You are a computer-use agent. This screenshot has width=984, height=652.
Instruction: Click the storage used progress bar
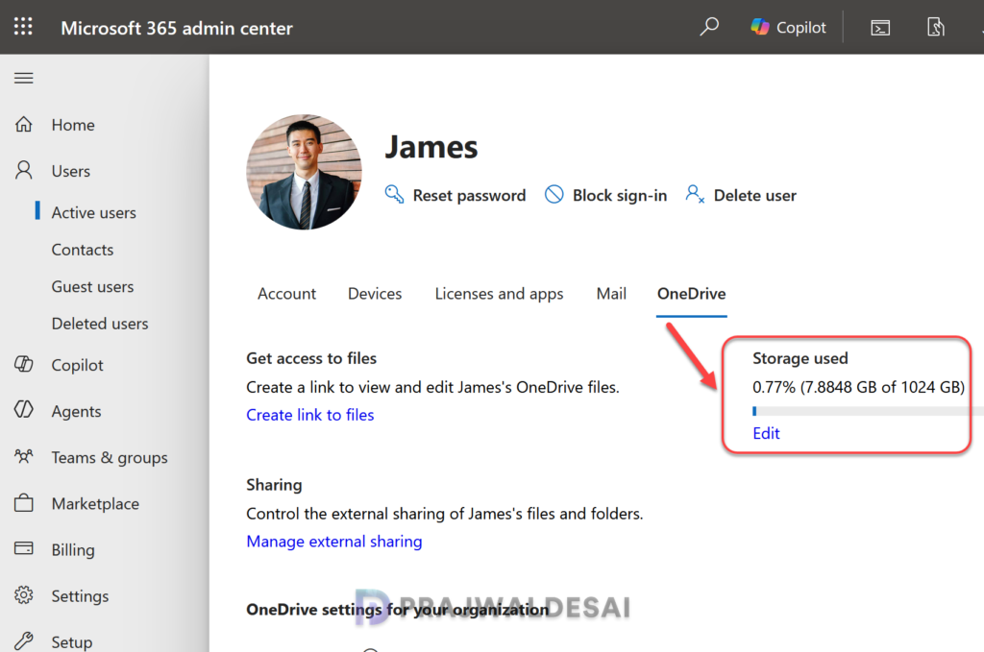[868, 411]
